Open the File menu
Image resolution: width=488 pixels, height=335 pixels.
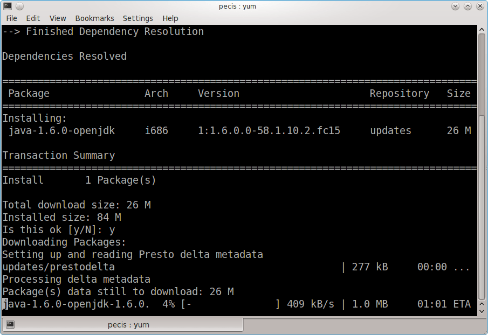(x=11, y=18)
